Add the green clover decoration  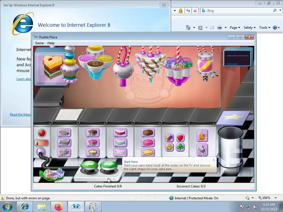[x=180, y=147]
